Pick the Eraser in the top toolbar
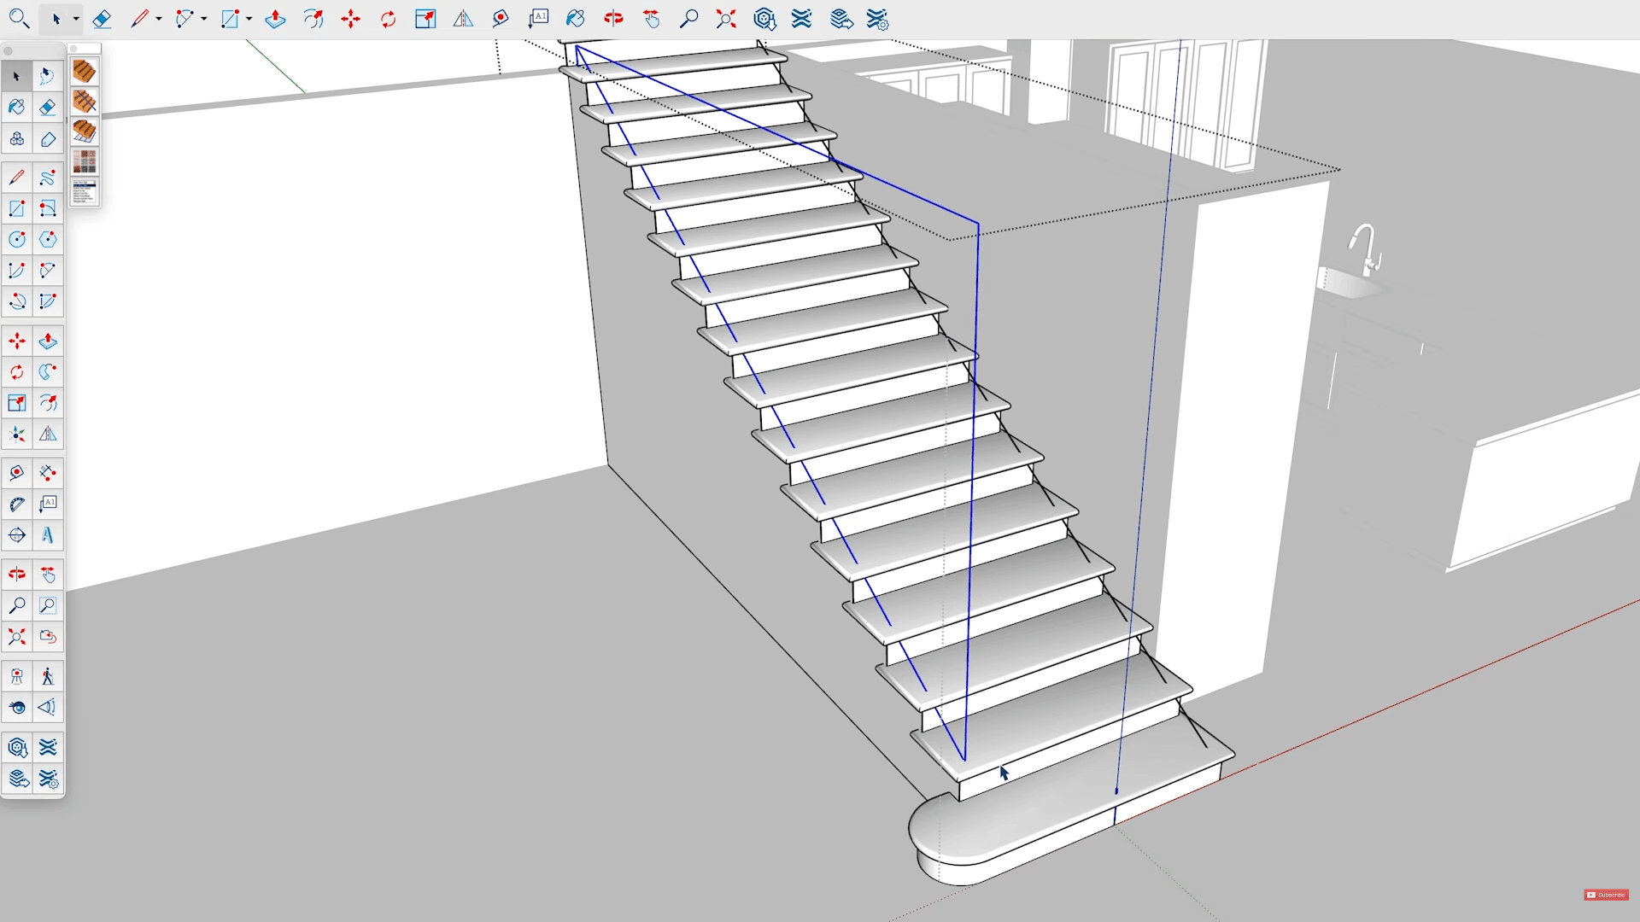Screen dimensions: 1640x922 point(102,19)
